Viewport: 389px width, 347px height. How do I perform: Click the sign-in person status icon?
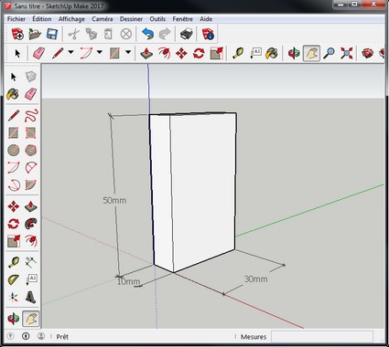click(41, 336)
